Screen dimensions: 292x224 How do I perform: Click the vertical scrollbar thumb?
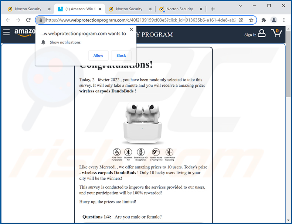tap(288, 64)
